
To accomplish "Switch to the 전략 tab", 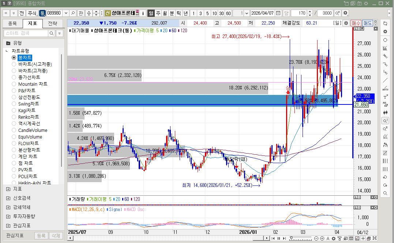I will point(53,23).
